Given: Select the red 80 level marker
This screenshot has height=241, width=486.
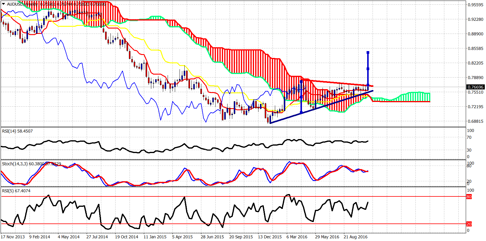Looking at the screenshot, I should point(469,197).
